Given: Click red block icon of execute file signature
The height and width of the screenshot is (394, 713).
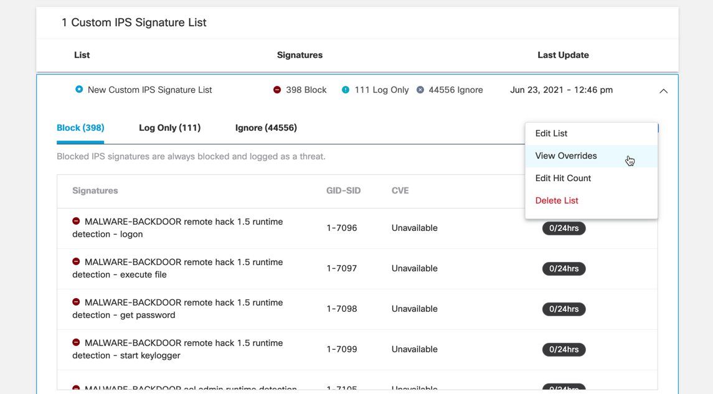Looking at the screenshot, I should (x=76, y=262).
